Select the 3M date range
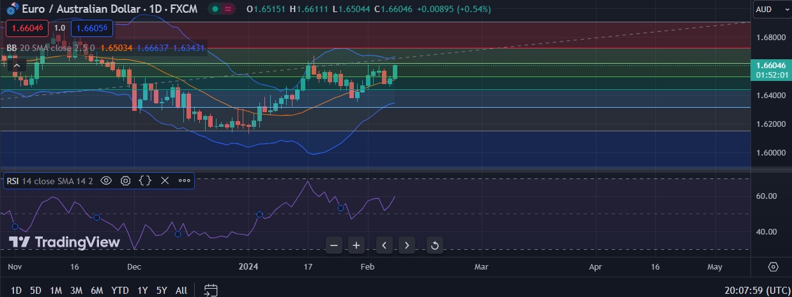792x297 pixels. [x=76, y=291]
